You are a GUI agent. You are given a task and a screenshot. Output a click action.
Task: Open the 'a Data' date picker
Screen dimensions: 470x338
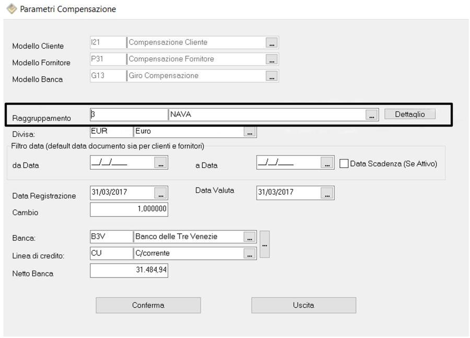click(327, 162)
